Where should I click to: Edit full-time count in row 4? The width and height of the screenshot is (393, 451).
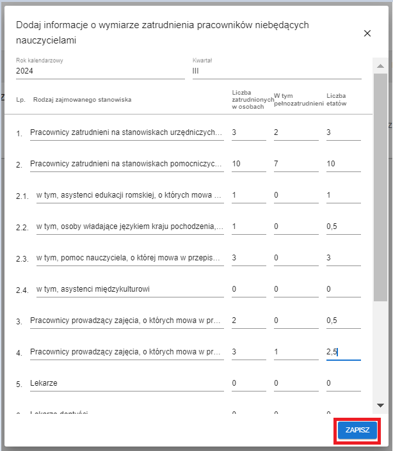point(296,352)
